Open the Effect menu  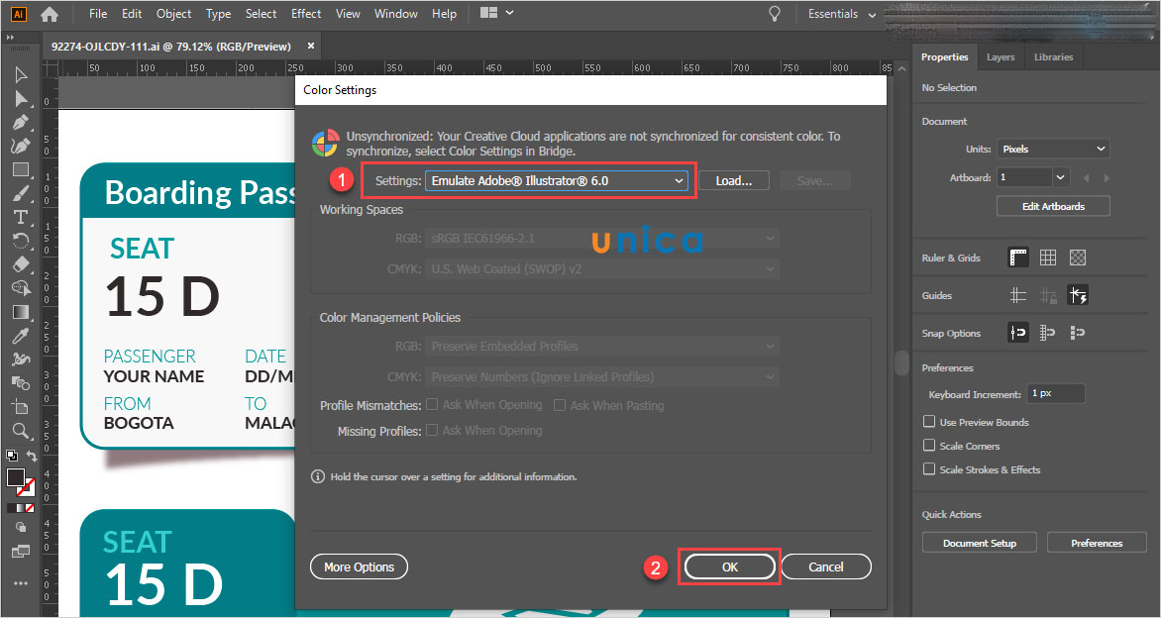point(306,14)
